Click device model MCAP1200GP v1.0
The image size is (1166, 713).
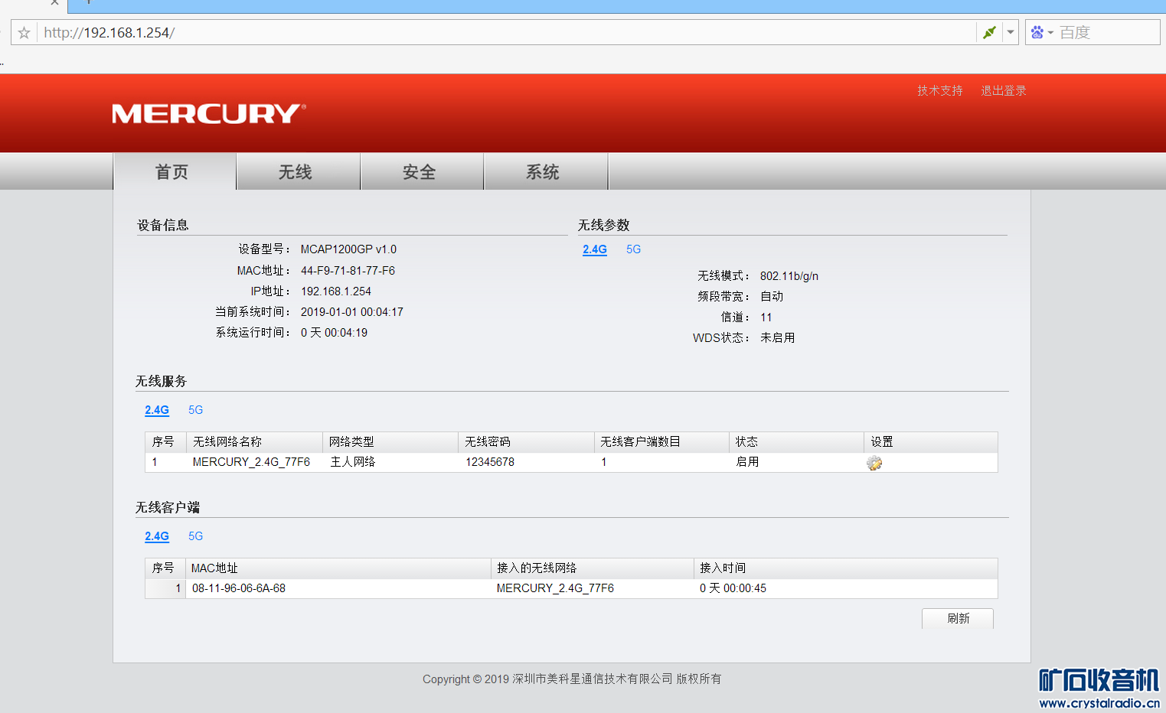tap(348, 249)
